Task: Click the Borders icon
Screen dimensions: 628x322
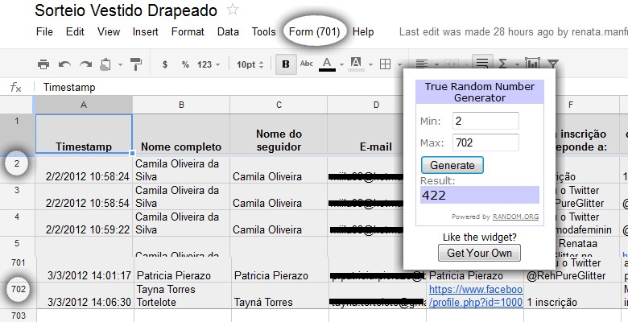Action: (x=385, y=64)
